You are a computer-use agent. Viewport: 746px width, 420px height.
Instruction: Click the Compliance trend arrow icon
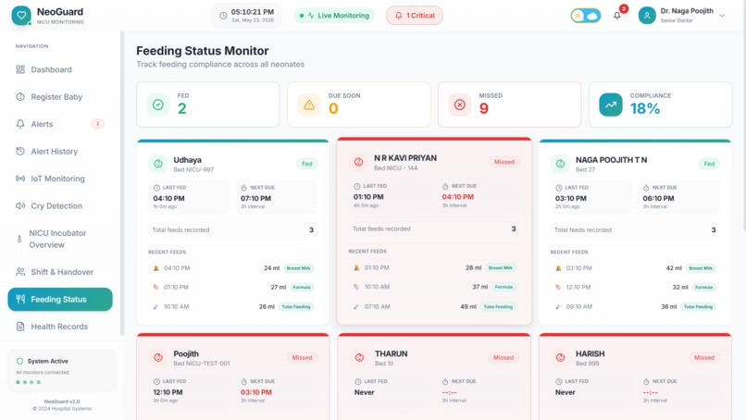(x=611, y=105)
